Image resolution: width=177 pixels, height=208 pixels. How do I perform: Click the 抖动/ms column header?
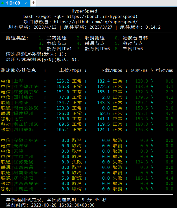pos(164,70)
